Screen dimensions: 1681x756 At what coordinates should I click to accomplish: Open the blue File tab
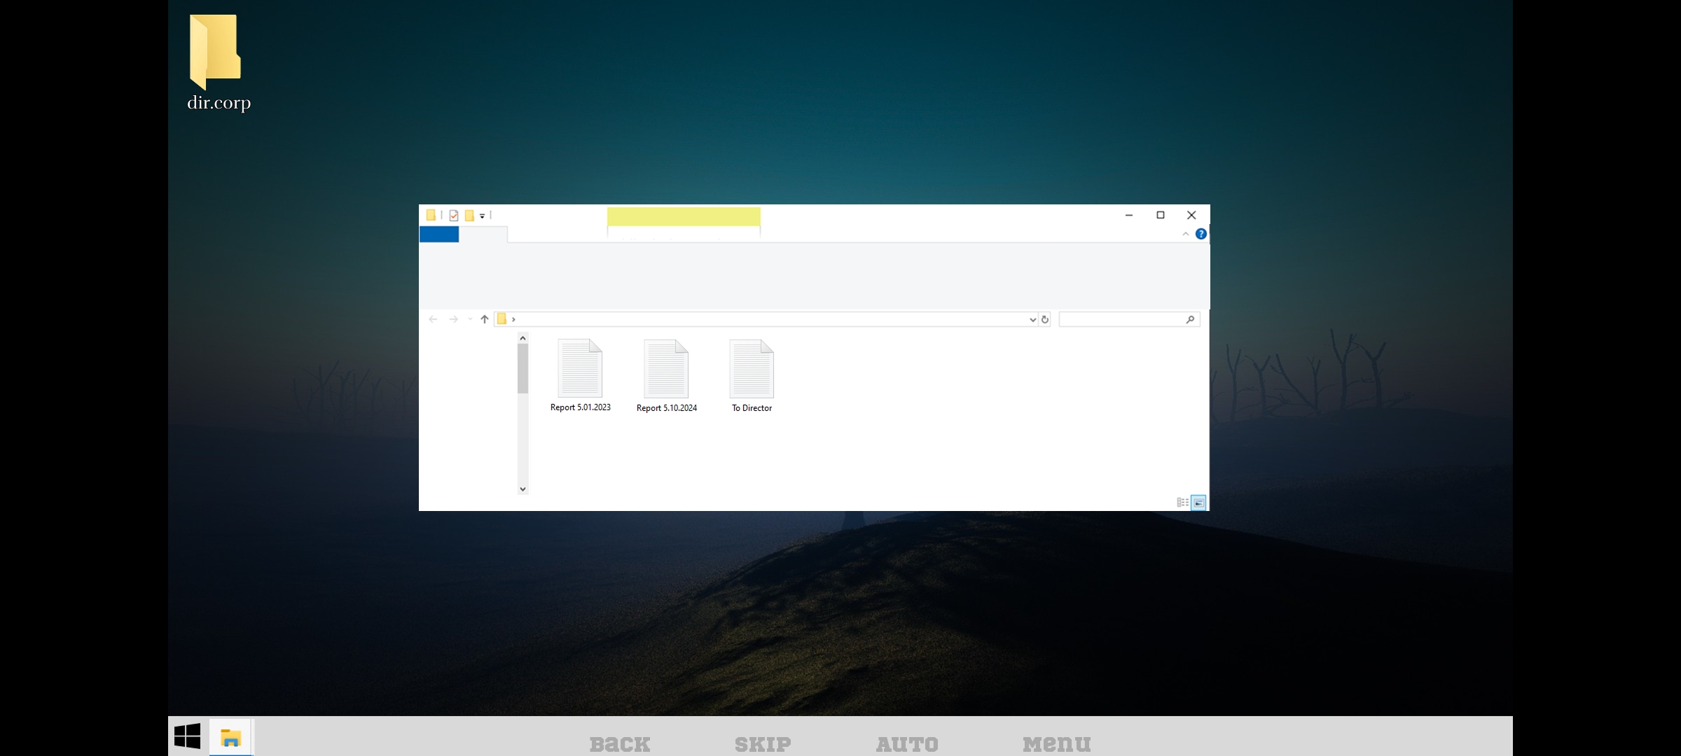pyautogui.click(x=439, y=234)
